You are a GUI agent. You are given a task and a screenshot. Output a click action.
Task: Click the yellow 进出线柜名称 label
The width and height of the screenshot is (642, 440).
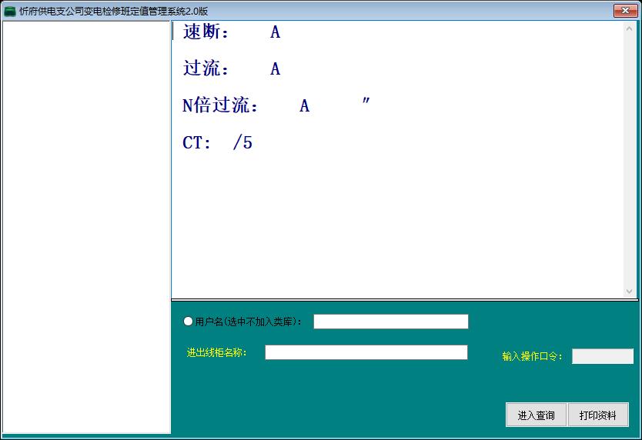point(216,353)
